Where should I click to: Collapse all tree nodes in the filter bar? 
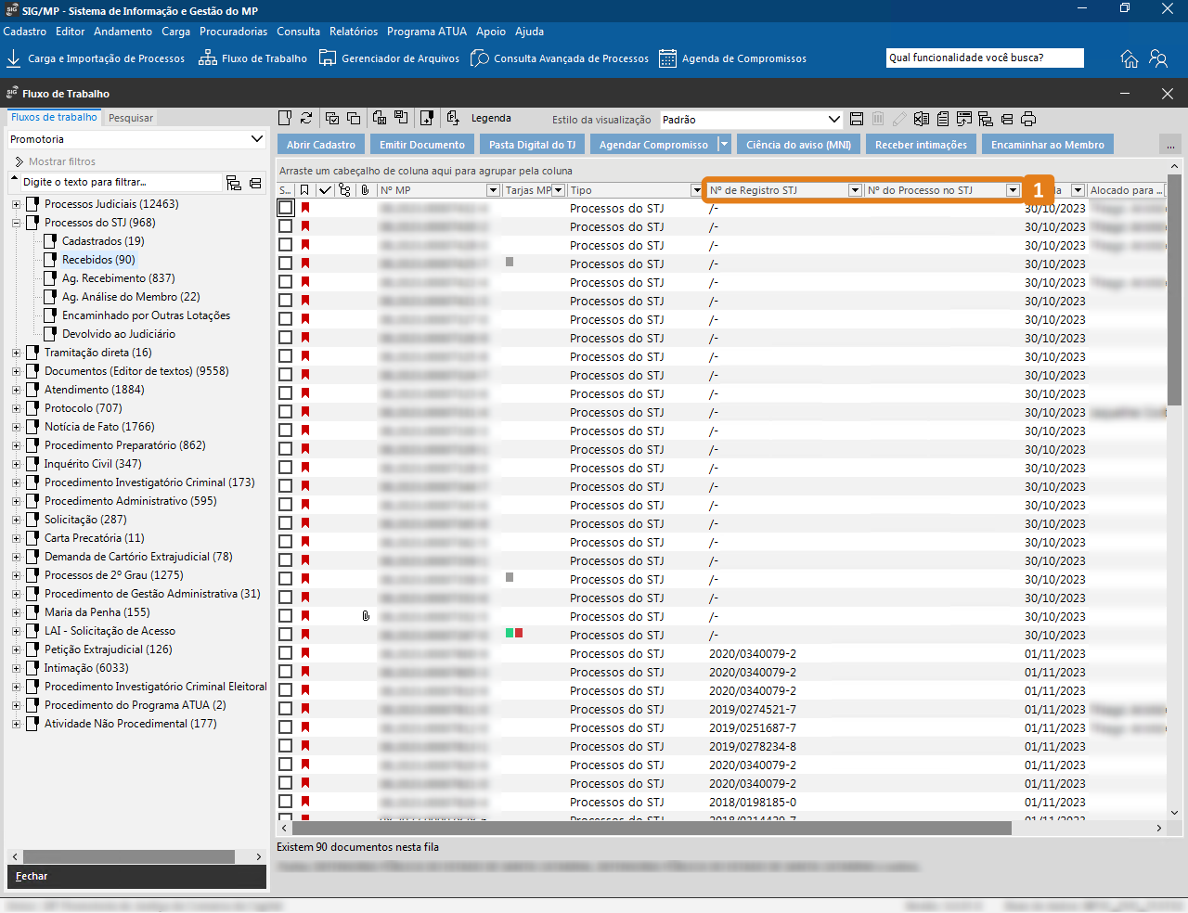click(255, 183)
